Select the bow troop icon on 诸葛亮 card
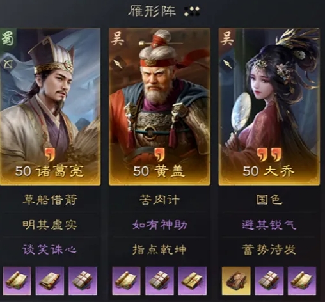325x302 pixels. point(9,64)
